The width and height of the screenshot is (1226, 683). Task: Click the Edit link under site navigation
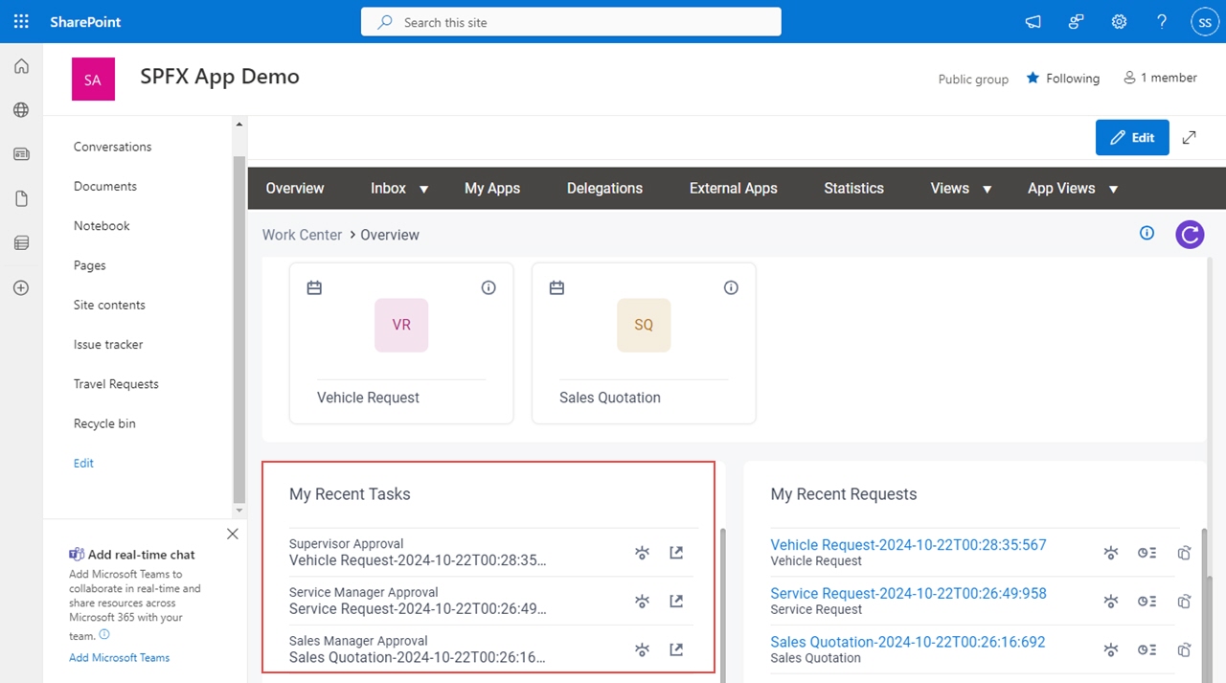pyautogui.click(x=83, y=463)
